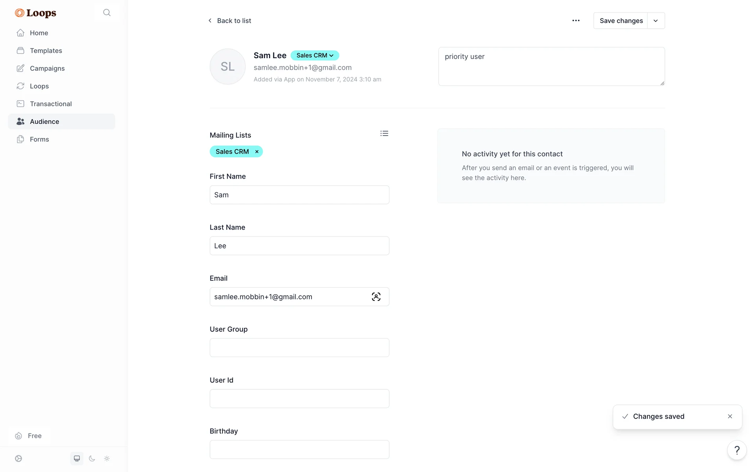The width and height of the screenshot is (755, 472).
Task: Go back to list
Action: (x=230, y=21)
